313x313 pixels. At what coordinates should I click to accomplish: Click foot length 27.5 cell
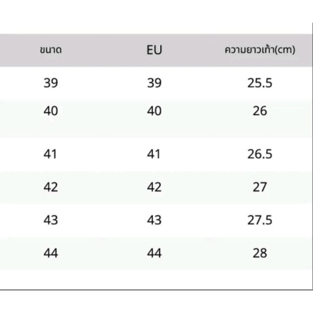point(260,220)
